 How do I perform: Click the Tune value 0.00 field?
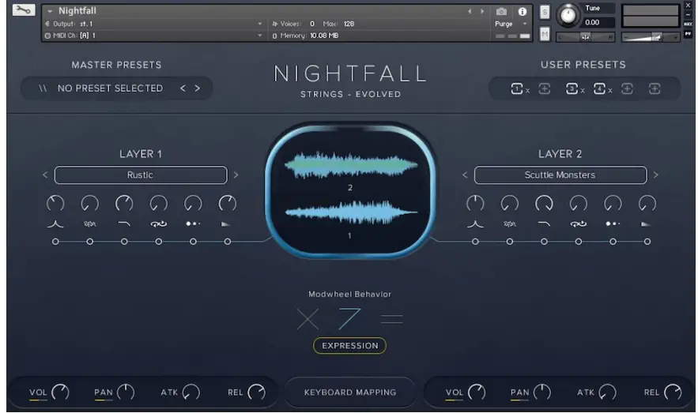tap(598, 23)
